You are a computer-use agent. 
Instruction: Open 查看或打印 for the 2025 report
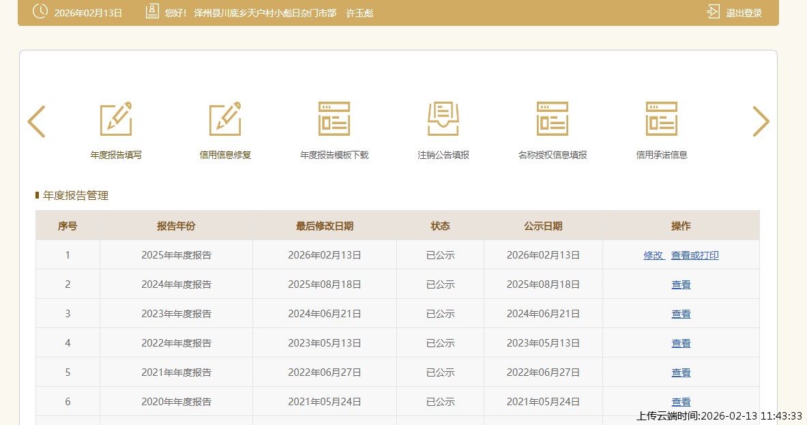pos(694,256)
